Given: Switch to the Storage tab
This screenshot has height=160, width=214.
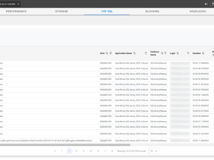Looking at the screenshot, I should pyautogui.click(x=62, y=11).
